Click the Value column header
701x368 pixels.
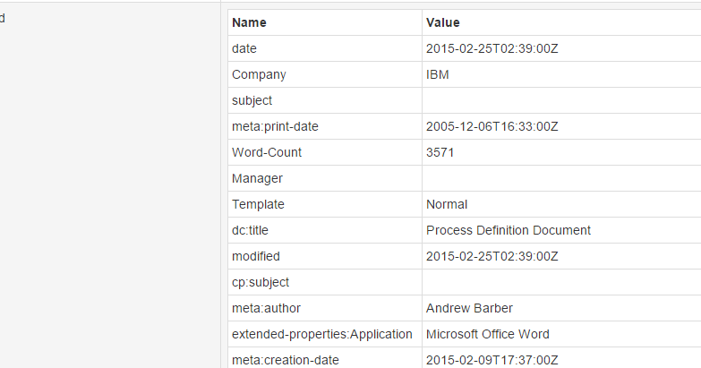(443, 22)
